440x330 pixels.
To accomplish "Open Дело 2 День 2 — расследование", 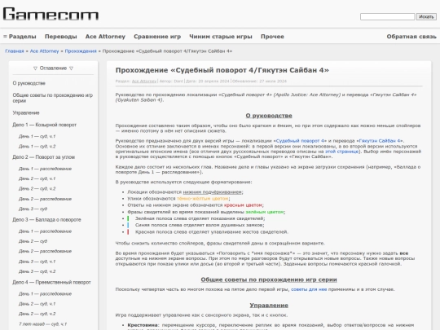I will [45, 199].
